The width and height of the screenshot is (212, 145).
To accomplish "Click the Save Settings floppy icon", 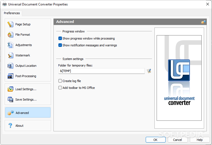I will point(10,99).
